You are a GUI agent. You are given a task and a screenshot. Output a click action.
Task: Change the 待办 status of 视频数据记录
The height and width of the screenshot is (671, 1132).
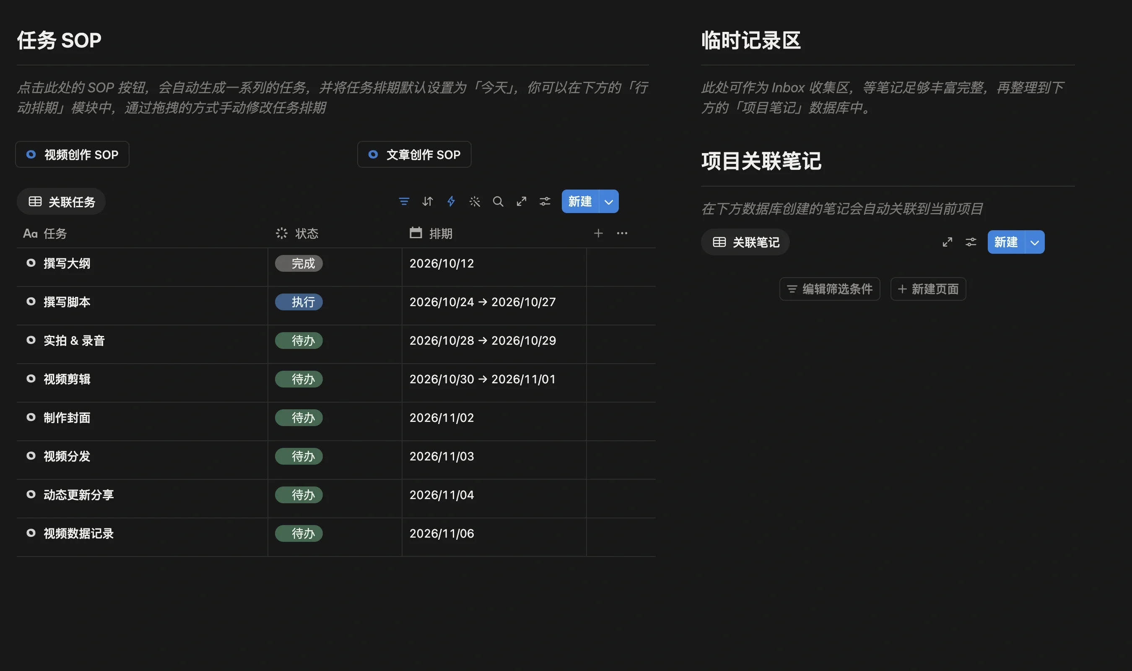tap(299, 533)
